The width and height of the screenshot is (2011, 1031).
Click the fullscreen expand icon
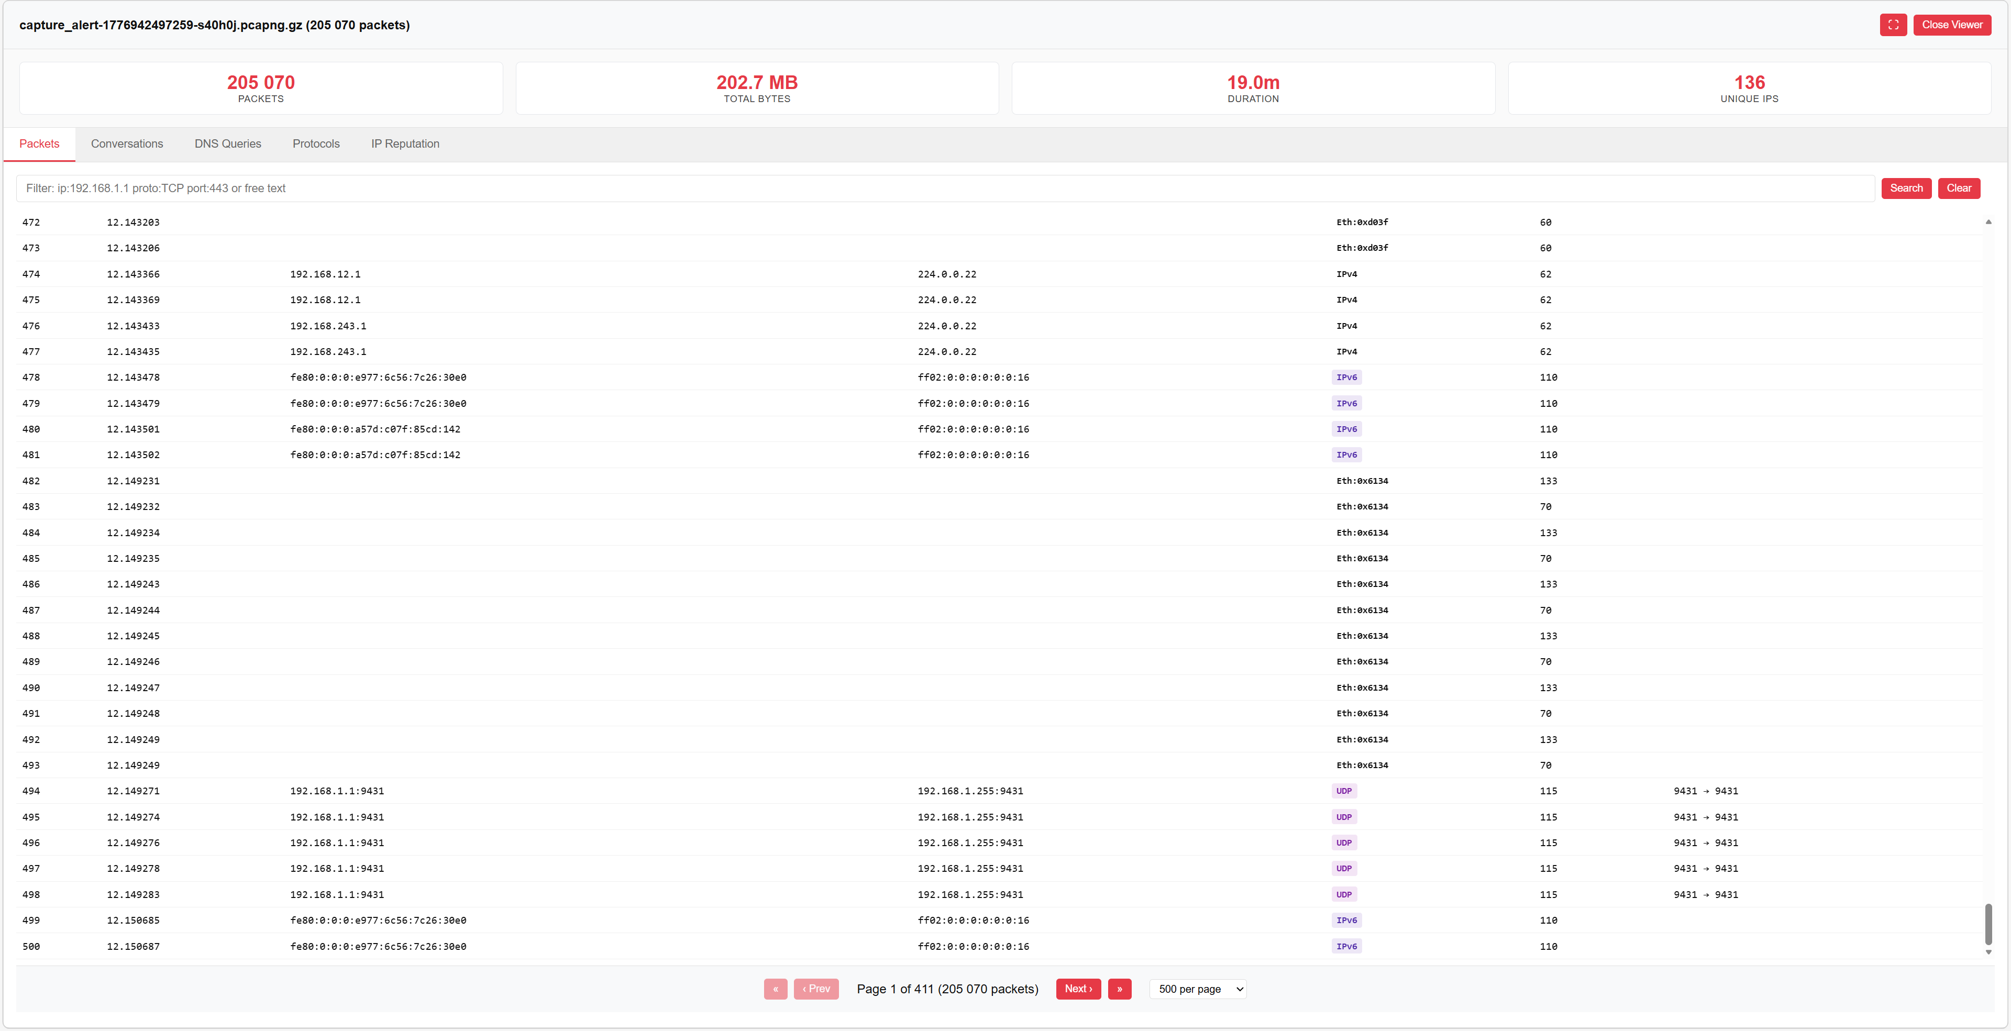point(1893,24)
